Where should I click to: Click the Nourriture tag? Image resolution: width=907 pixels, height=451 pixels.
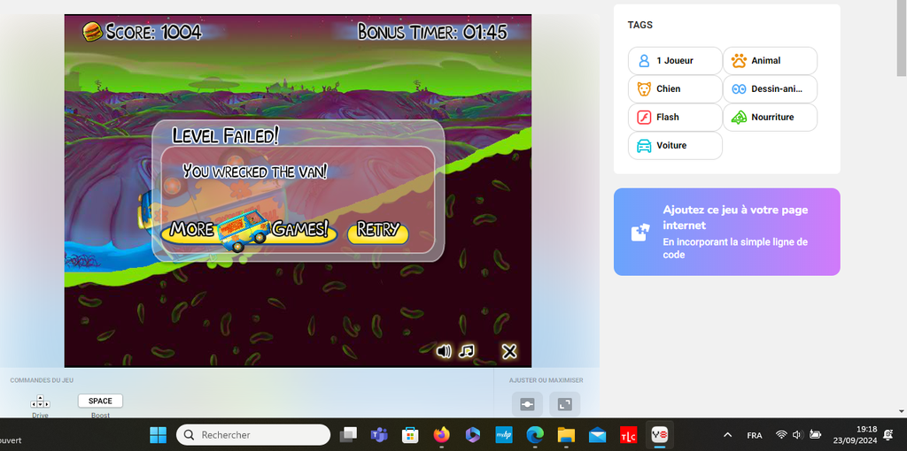pyautogui.click(x=770, y=118)
